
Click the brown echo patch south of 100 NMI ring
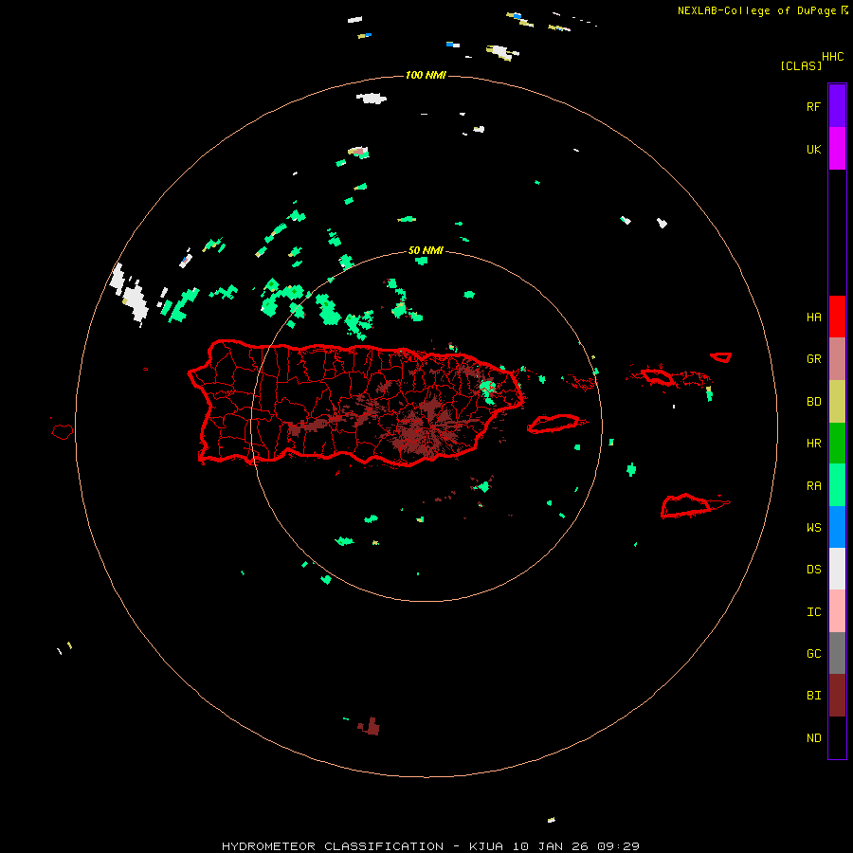coord(370,727)
